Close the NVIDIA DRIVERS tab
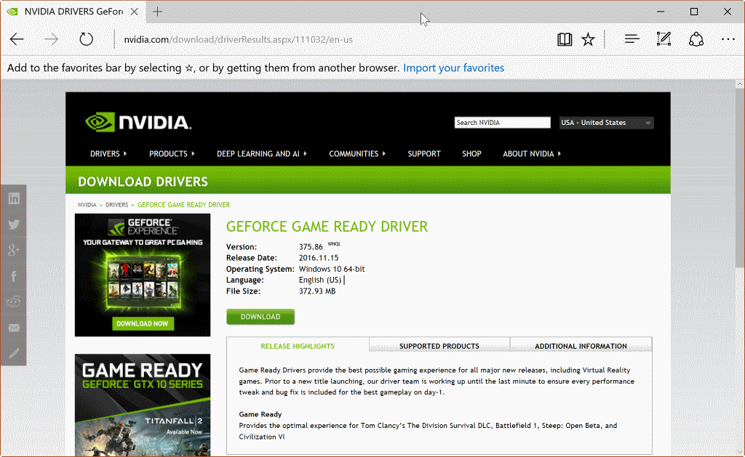The width and height of the screenshot is (745, 457). (135, 12)
